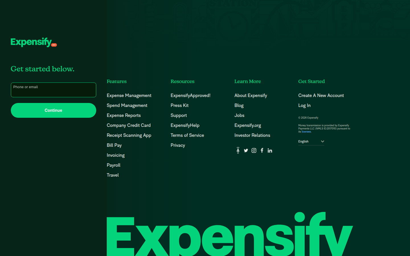The image size is (410, 256).
Task: Open the Create A New Account link
Action: (x=321, y=95)
